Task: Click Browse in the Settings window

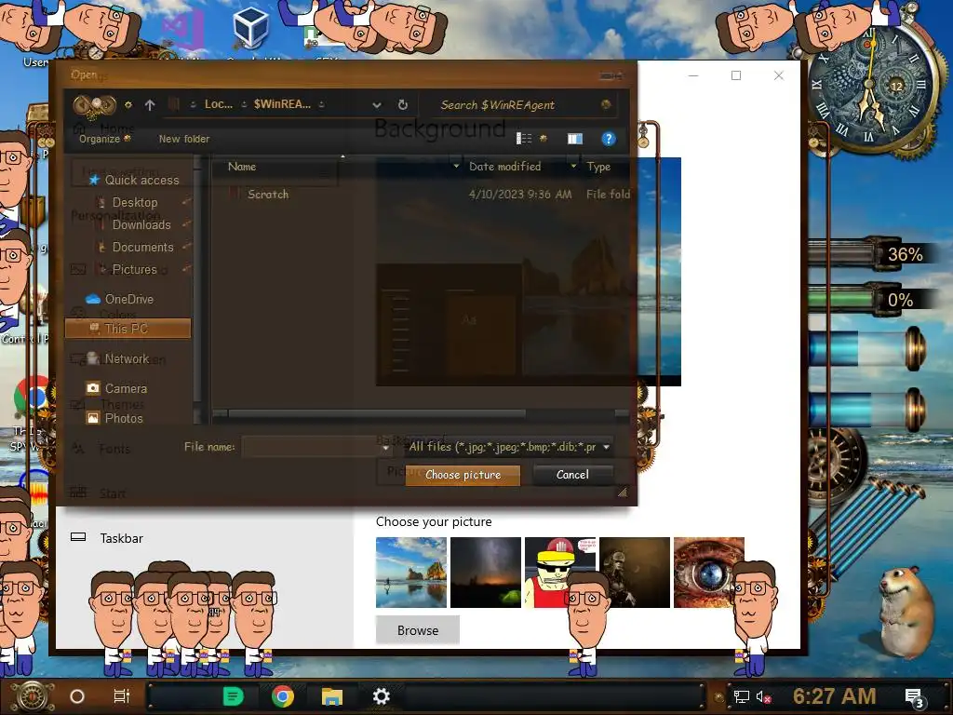Action: (418, 630)
